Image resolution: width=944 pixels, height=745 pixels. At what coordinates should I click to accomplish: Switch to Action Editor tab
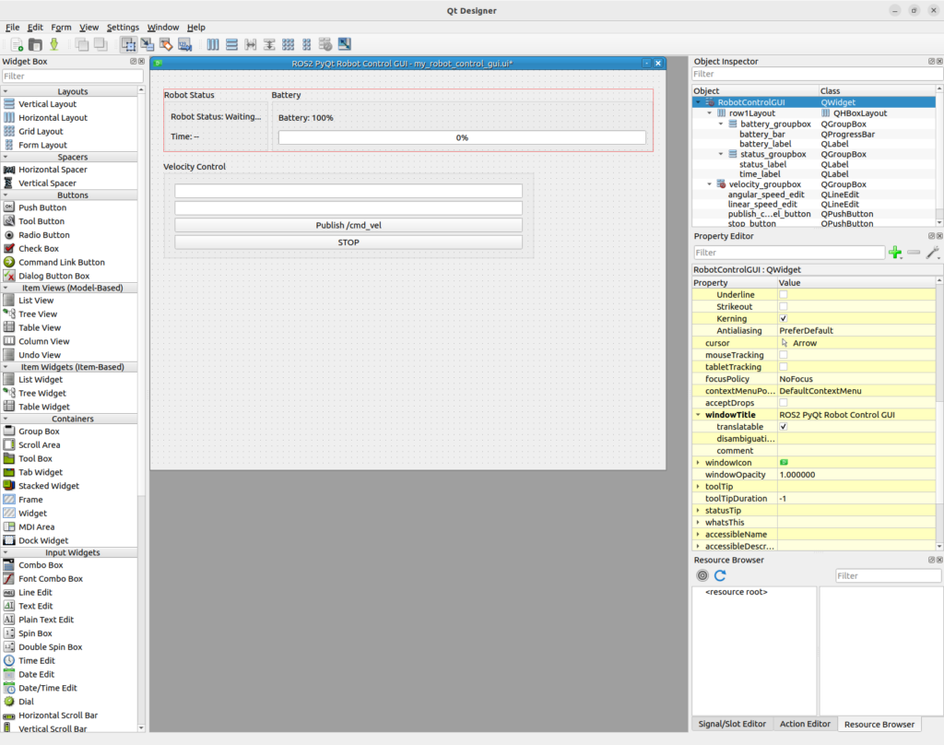(804, 724)
